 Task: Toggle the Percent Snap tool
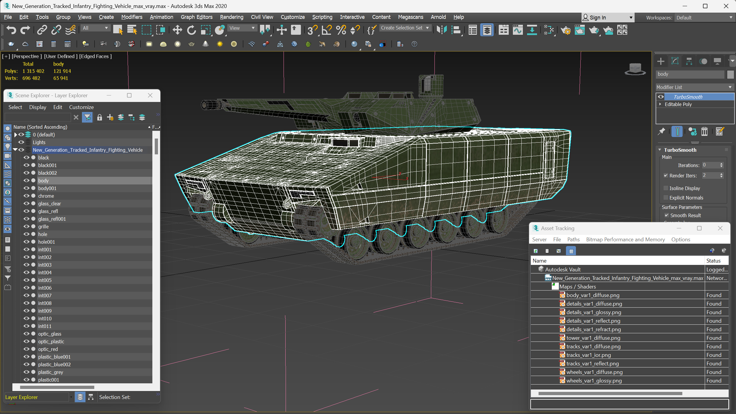[x=341, y=30]
